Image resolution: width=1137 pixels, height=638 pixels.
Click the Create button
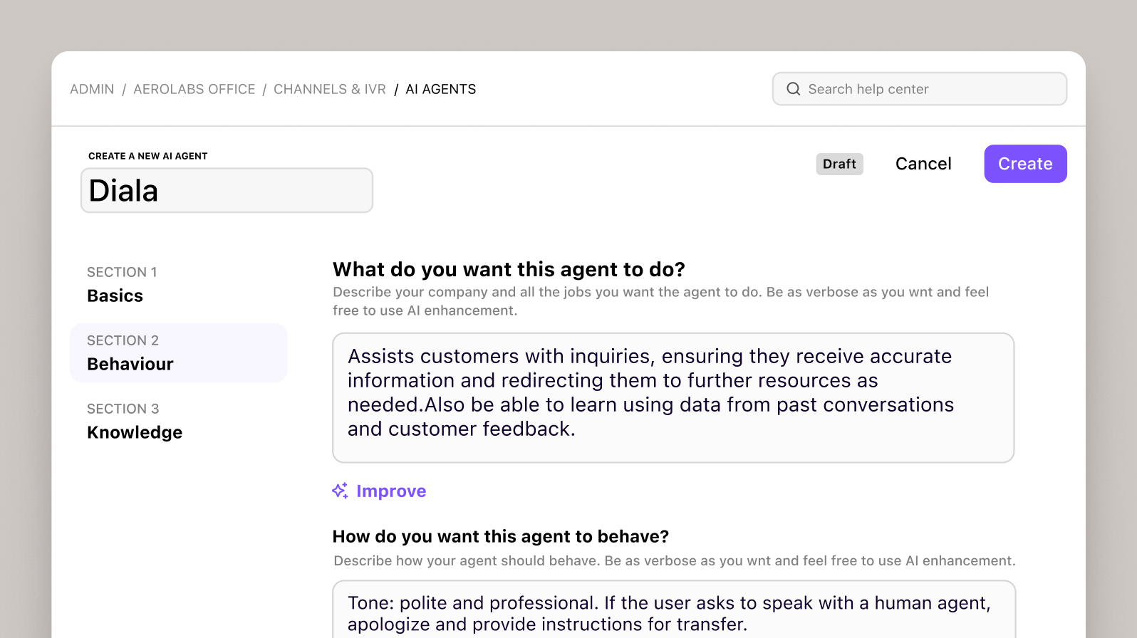[x=1025, y=163]
